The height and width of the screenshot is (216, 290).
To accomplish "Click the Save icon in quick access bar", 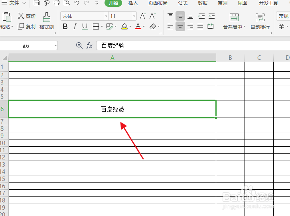I will (37, 3).
